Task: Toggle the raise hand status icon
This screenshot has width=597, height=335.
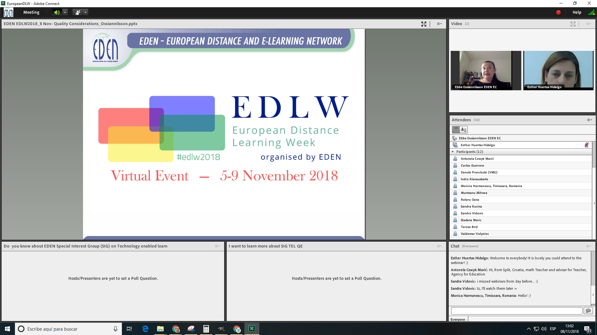Action: [77, 12]
